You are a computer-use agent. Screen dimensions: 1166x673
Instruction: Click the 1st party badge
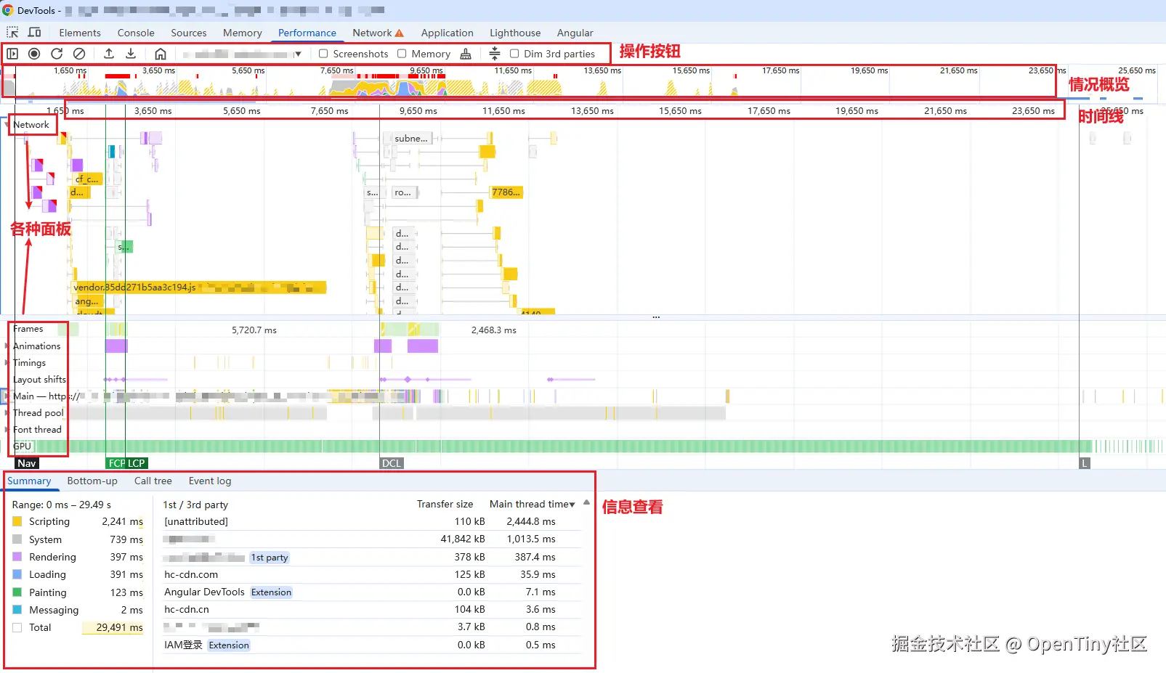coord(270,558)
